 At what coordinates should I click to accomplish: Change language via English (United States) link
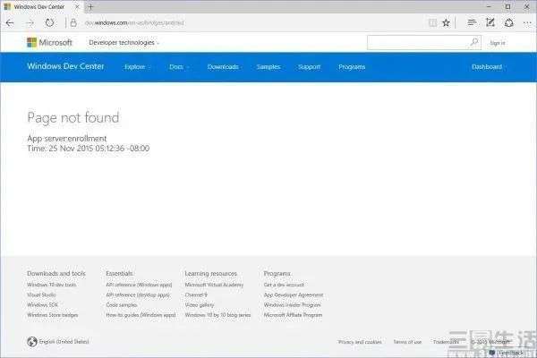[64, 342]
